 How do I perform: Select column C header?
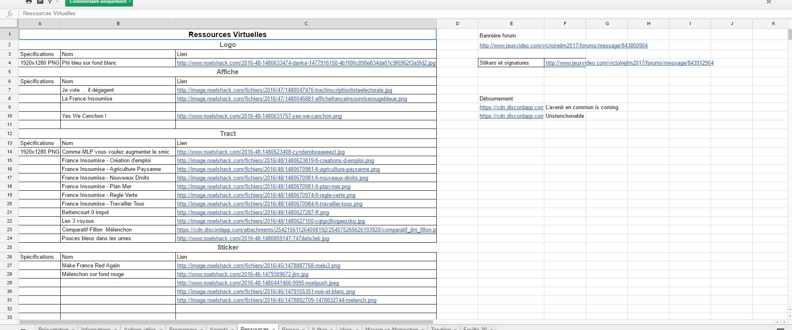306,23
